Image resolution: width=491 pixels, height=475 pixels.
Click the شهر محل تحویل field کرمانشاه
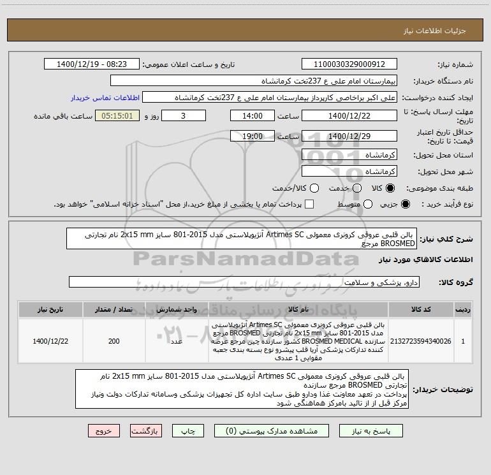(349, 171)
